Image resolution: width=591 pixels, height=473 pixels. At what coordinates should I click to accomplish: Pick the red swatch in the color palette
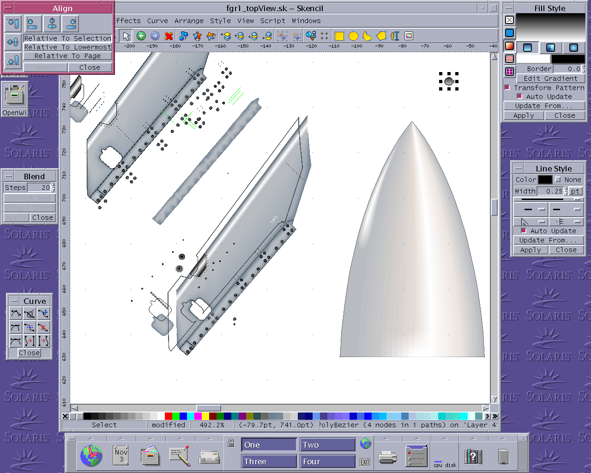(169, 416)
